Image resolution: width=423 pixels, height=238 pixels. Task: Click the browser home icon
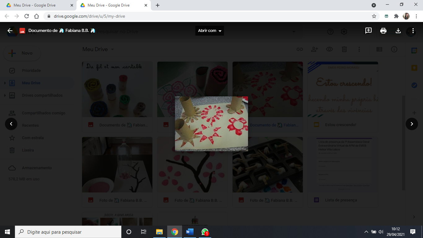37,16
